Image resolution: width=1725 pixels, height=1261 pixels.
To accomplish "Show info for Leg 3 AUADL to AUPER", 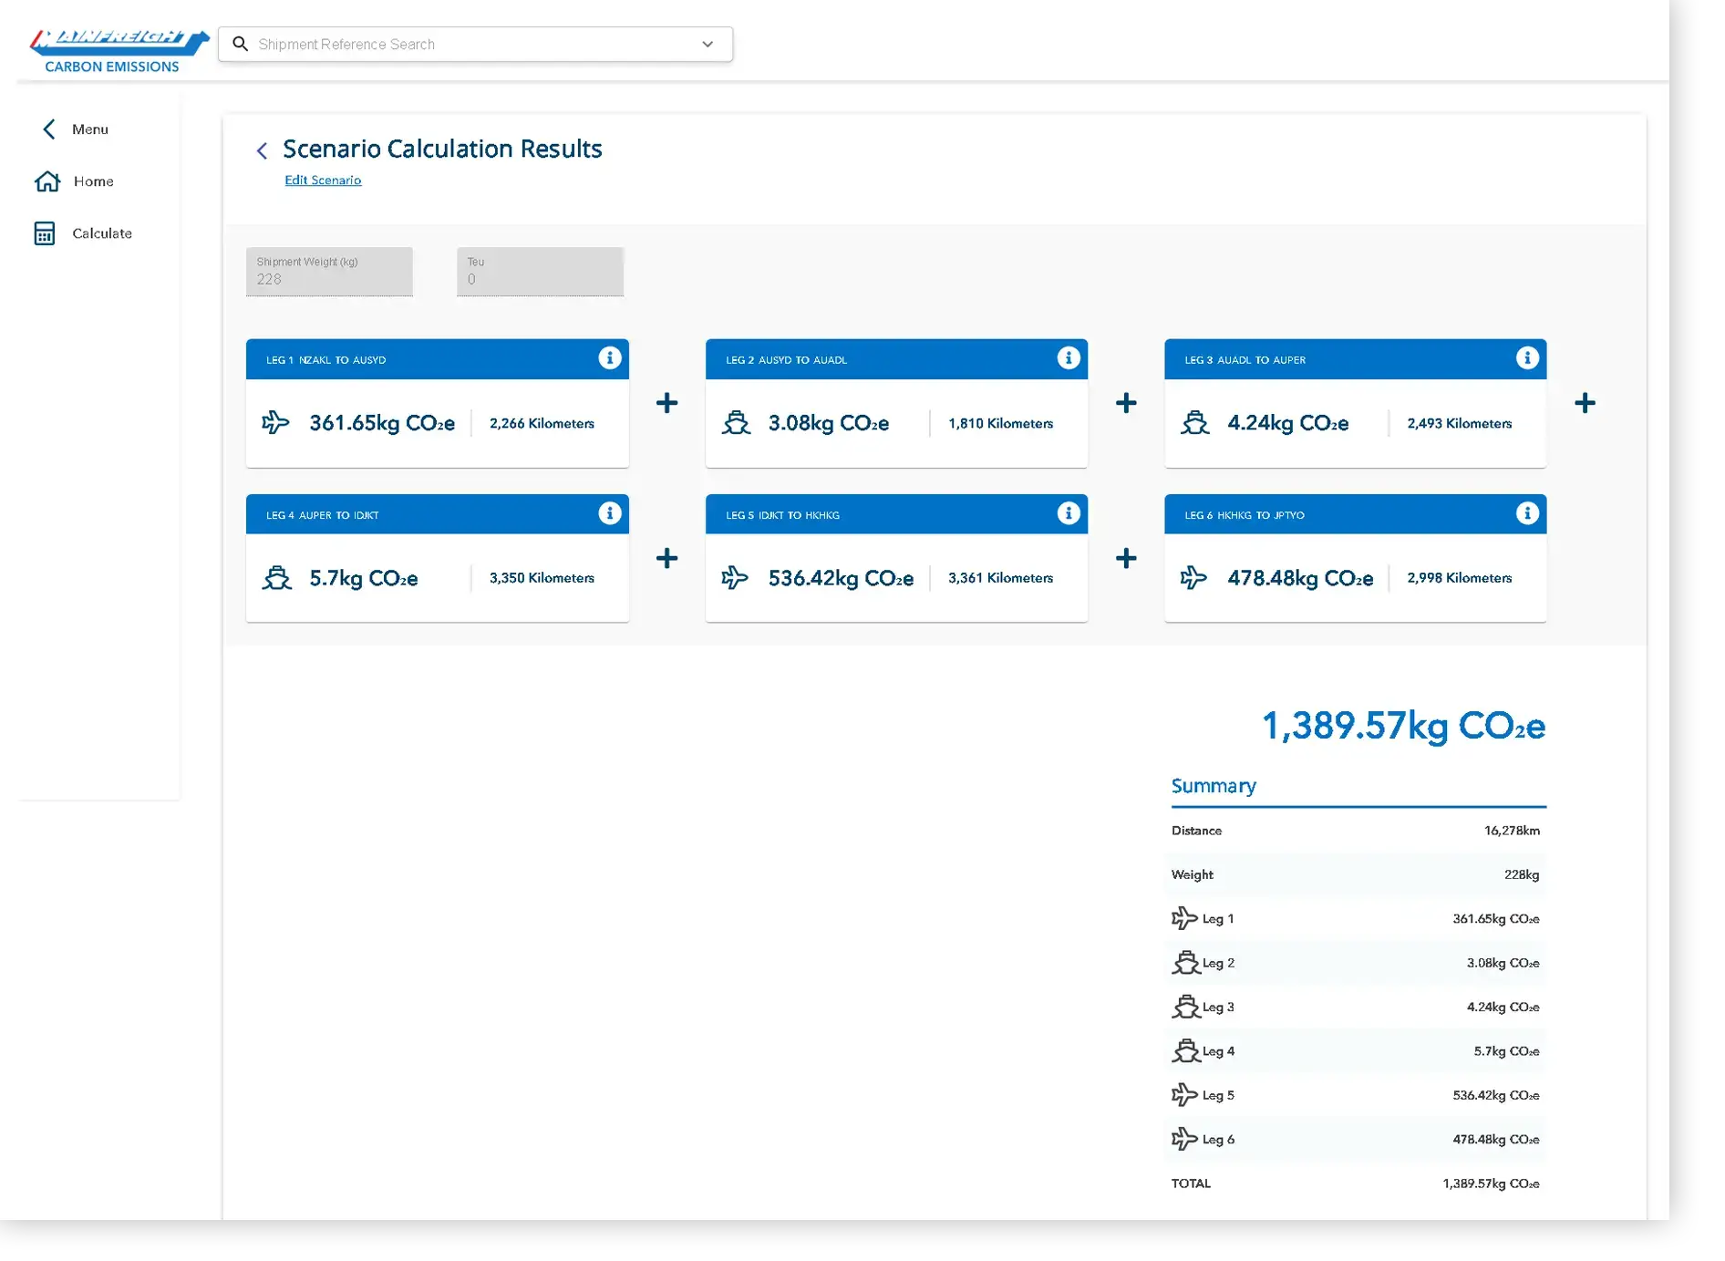I will tap(1527, 358).
